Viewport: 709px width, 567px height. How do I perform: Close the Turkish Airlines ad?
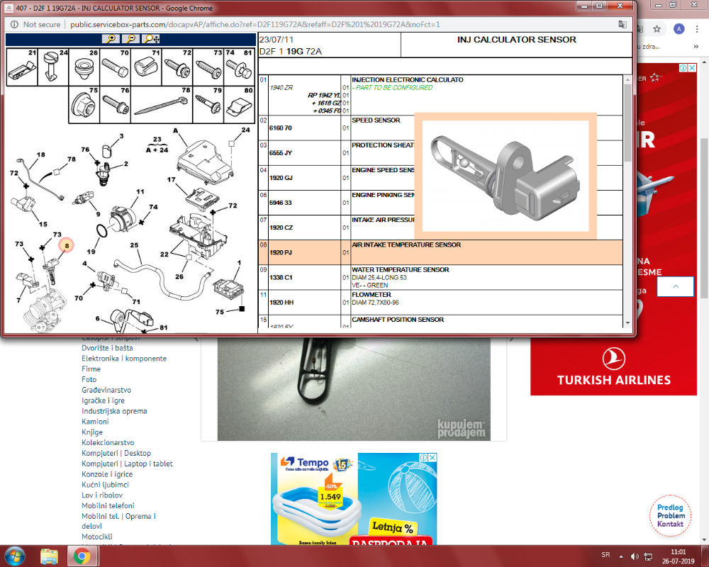tap(692, 68)
